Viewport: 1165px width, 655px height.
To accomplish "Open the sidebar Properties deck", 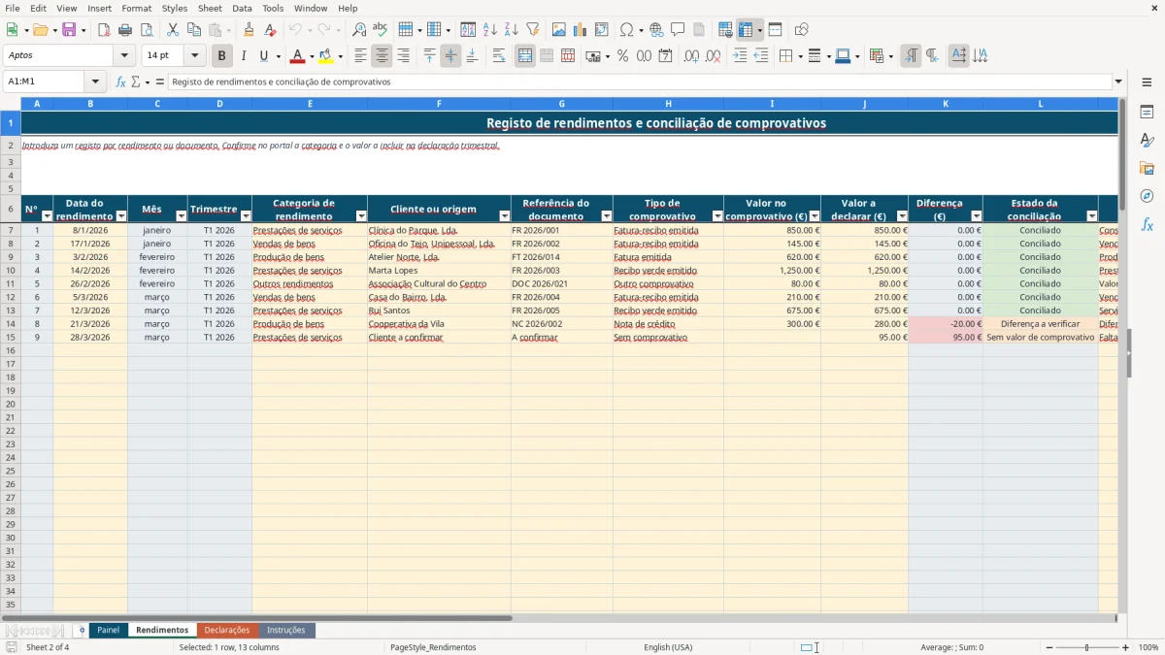I will [x=1147, y=113].
